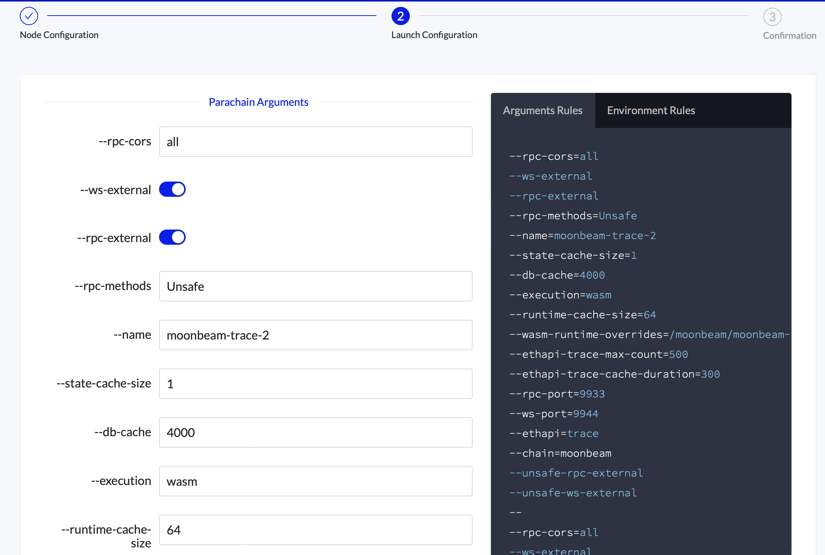Click the --ethapi=trace line in rules panel
825x555 pixels.
pos(554,433)
